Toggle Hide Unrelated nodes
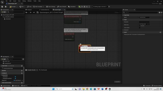The image size is (163, 91). (37, 7)
